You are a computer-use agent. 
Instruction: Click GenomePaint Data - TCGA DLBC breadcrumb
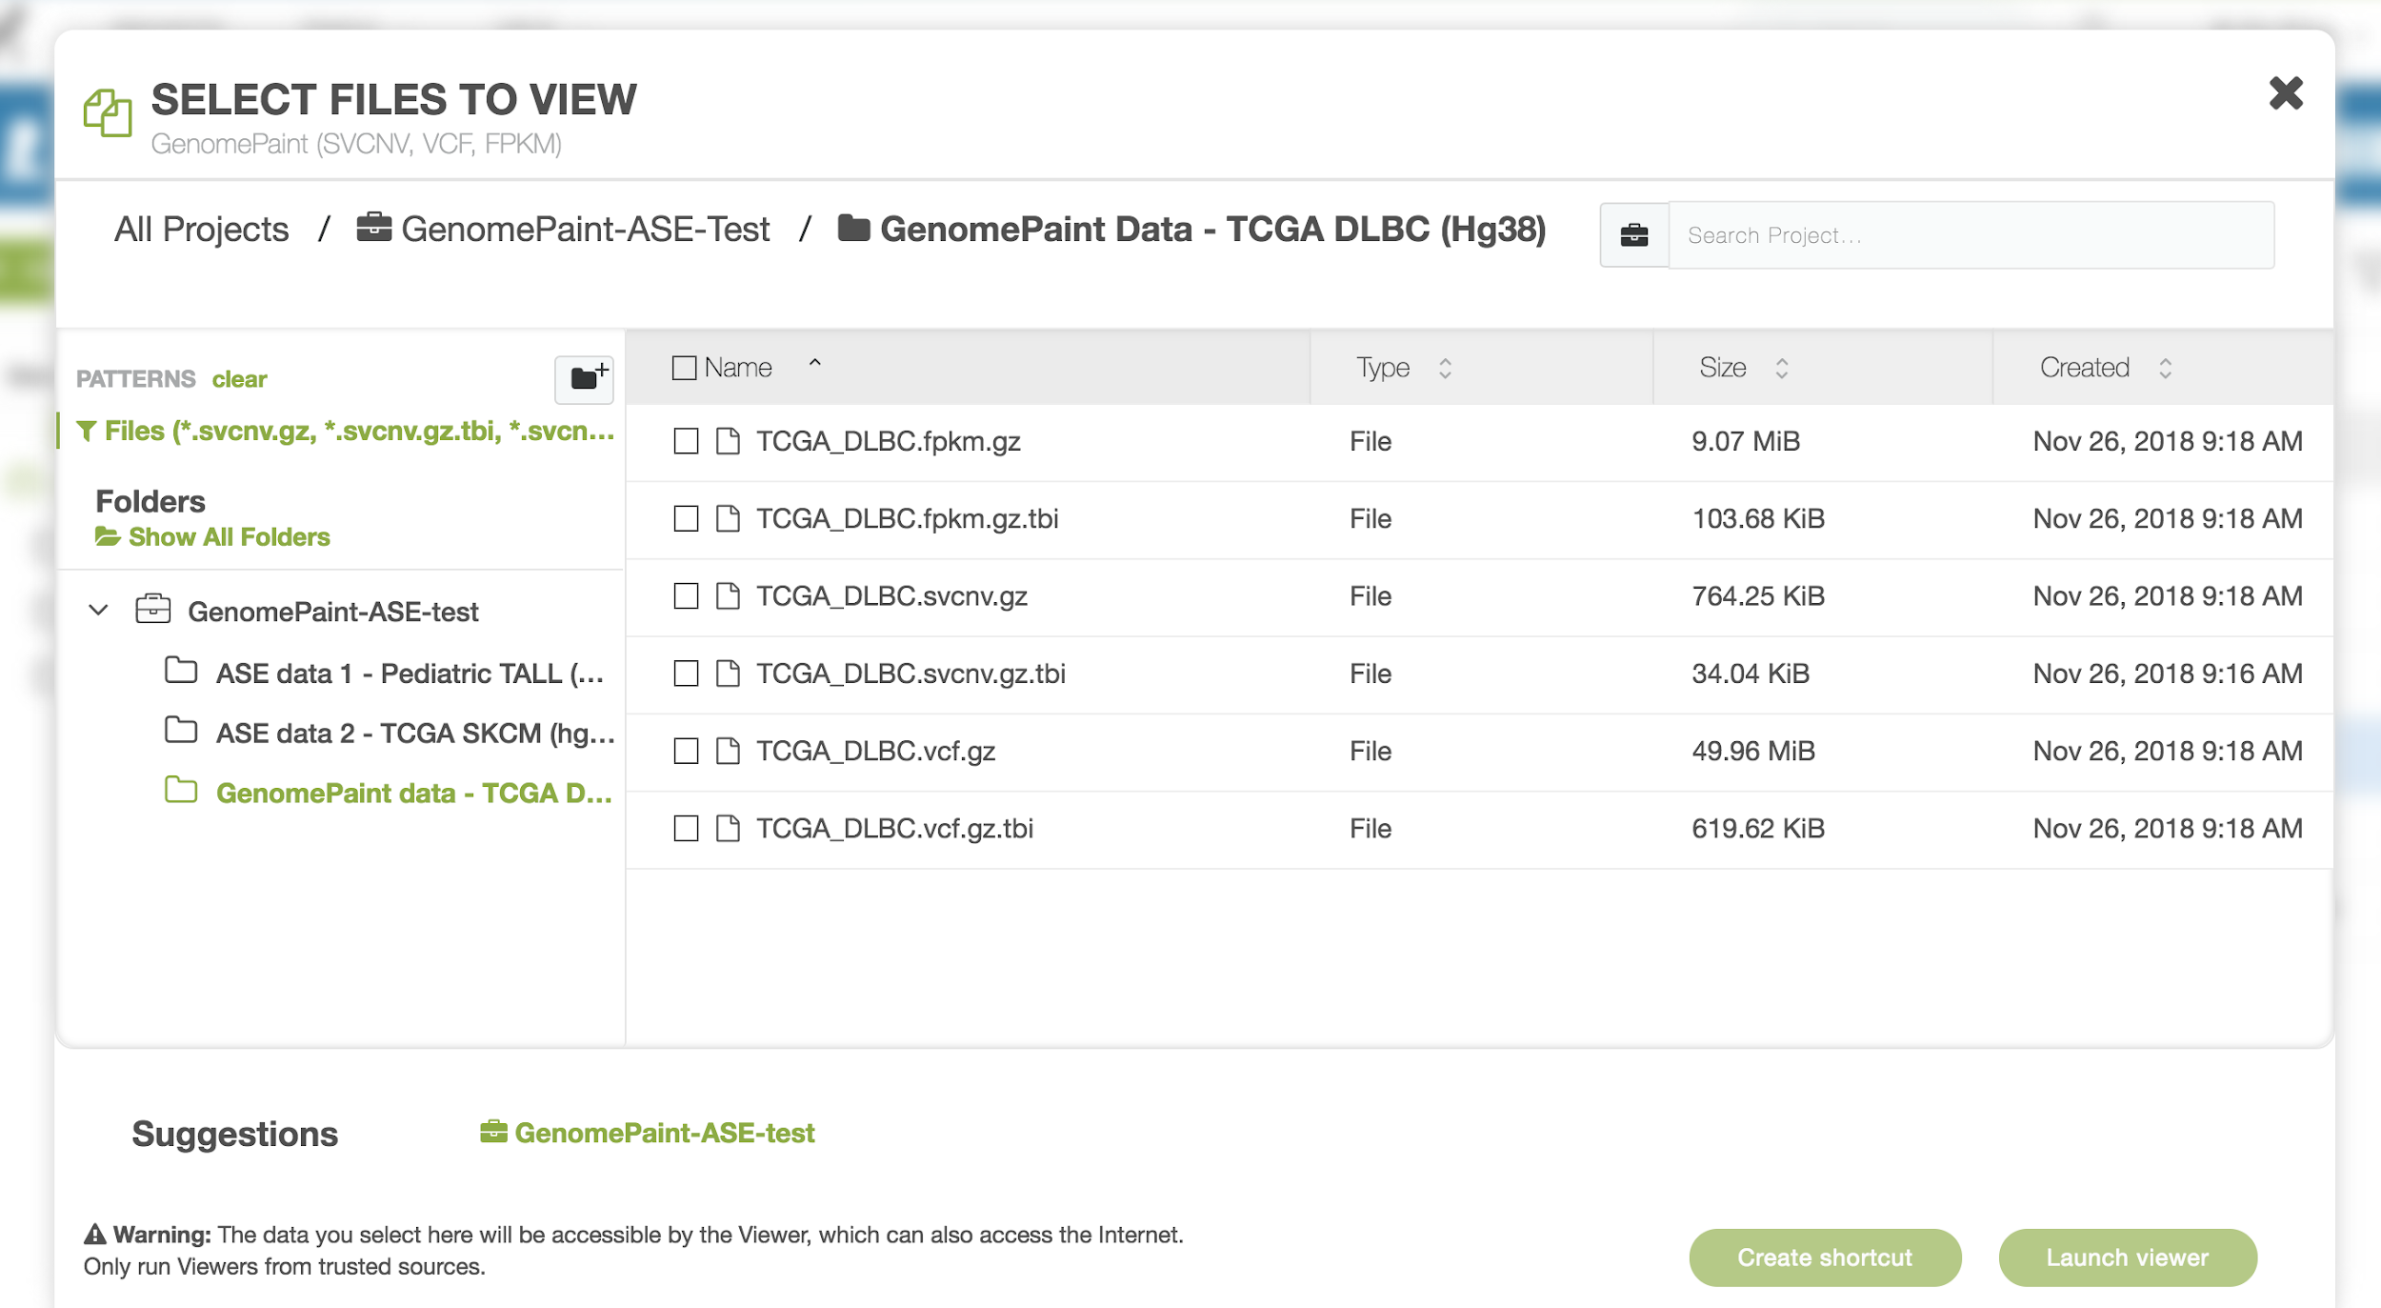tap(1191, 230)
